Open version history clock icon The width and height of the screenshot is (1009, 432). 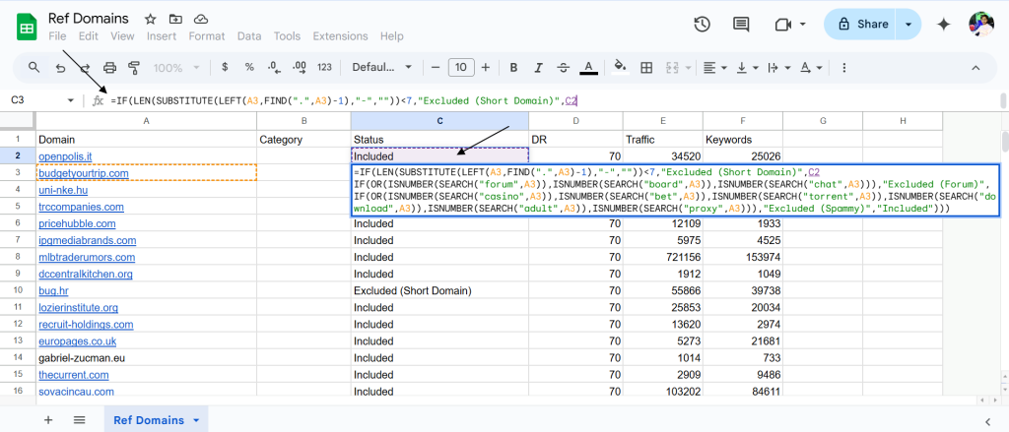703,25
